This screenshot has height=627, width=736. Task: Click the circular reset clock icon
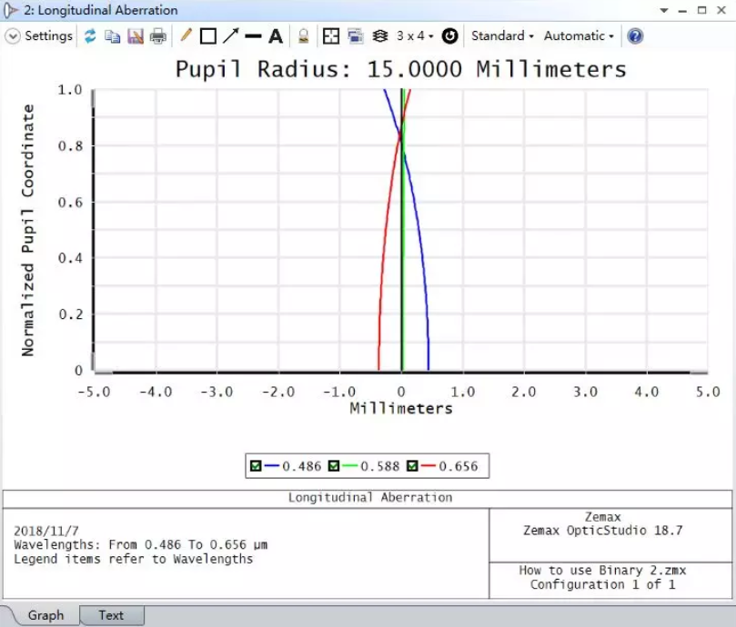[449, 36]
